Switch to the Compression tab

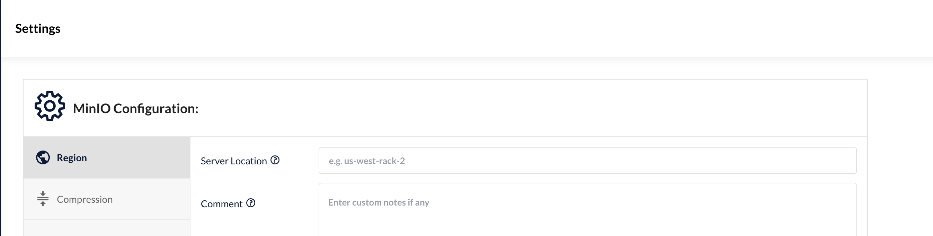click(106, 199)
